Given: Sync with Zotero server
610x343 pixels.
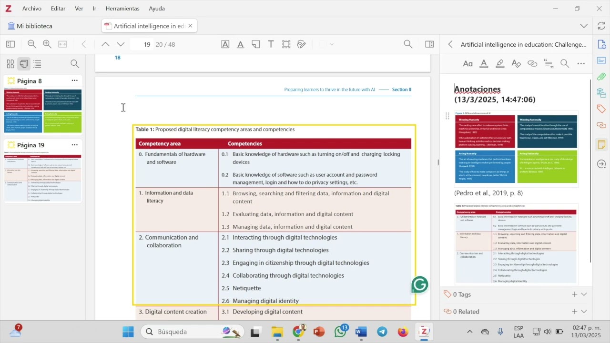Looking at the screenshot, I should point(601,26).
